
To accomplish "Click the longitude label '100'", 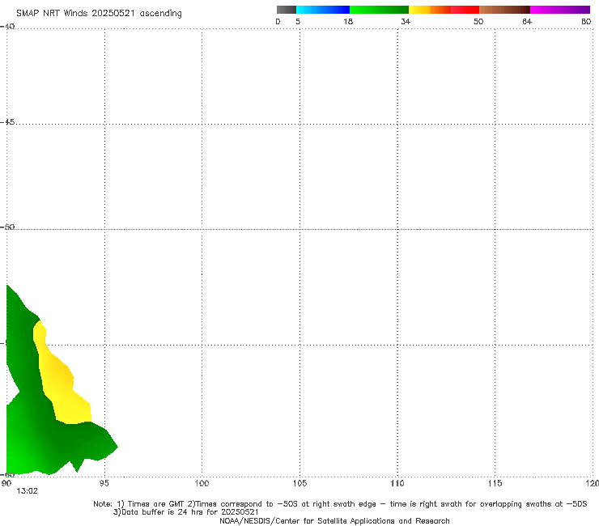I will tap(202, 484).
